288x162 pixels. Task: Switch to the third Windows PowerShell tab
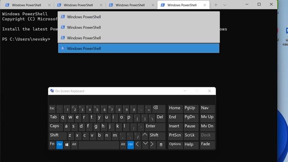130,5
